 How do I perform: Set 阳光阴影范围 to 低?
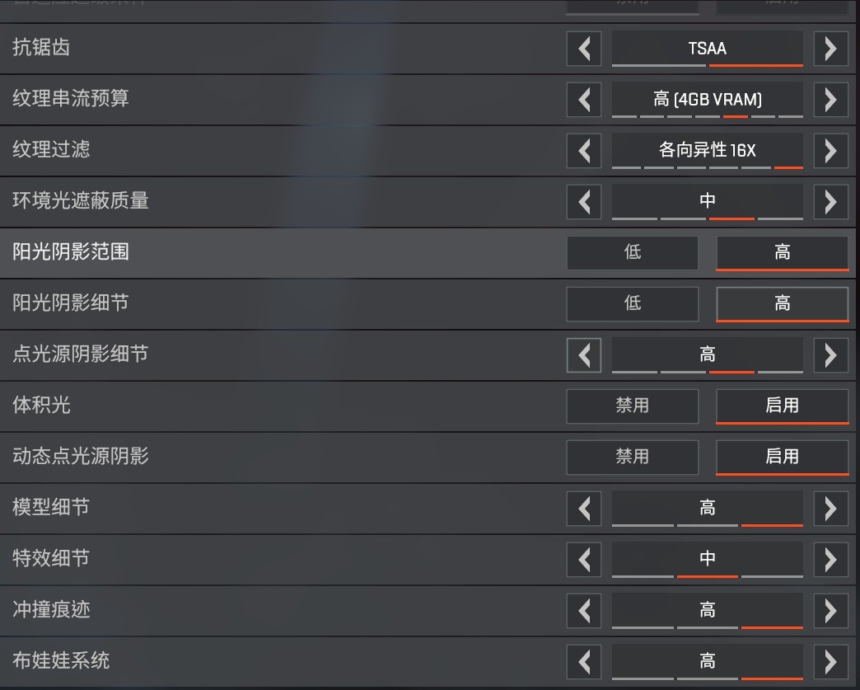coord(633,253)
